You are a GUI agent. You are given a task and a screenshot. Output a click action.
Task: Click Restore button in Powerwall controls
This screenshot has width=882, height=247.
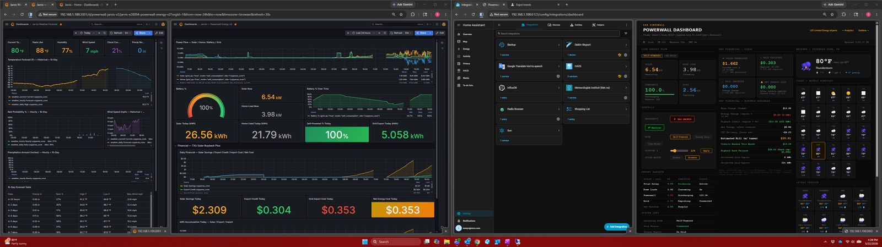coord(655,128)
